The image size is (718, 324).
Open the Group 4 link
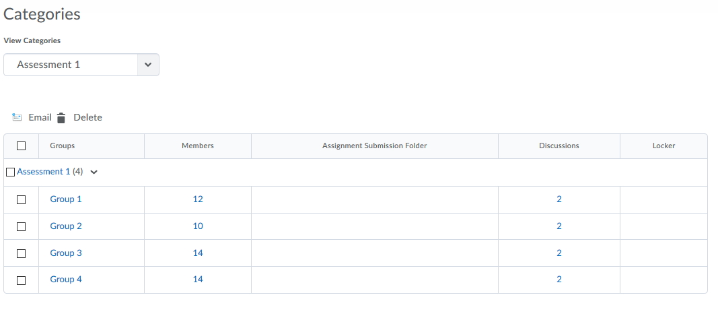pyautogui.click(x=66, y=279)
